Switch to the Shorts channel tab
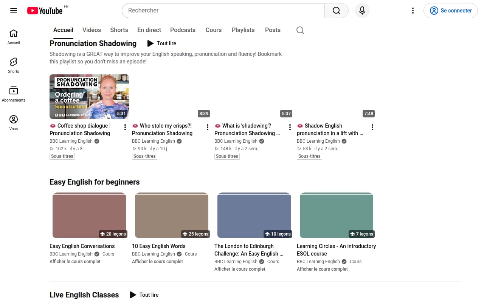This screenshot has height=302, width=484. coord(119,30)
